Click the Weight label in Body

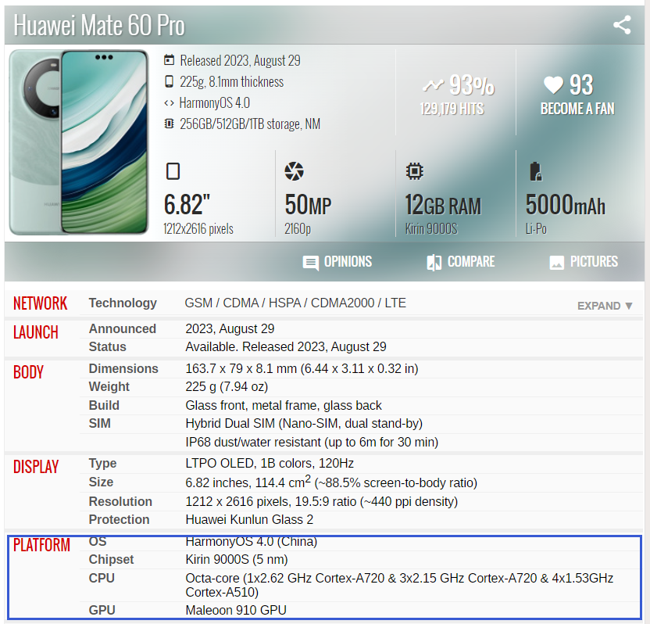point(109,387)
